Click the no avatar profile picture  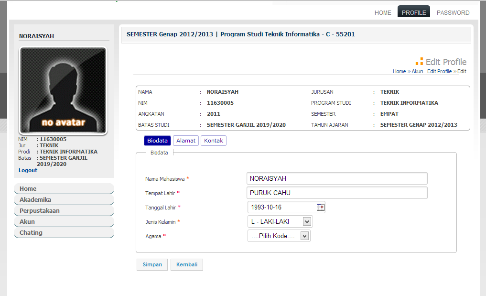[x=63, y=91]
